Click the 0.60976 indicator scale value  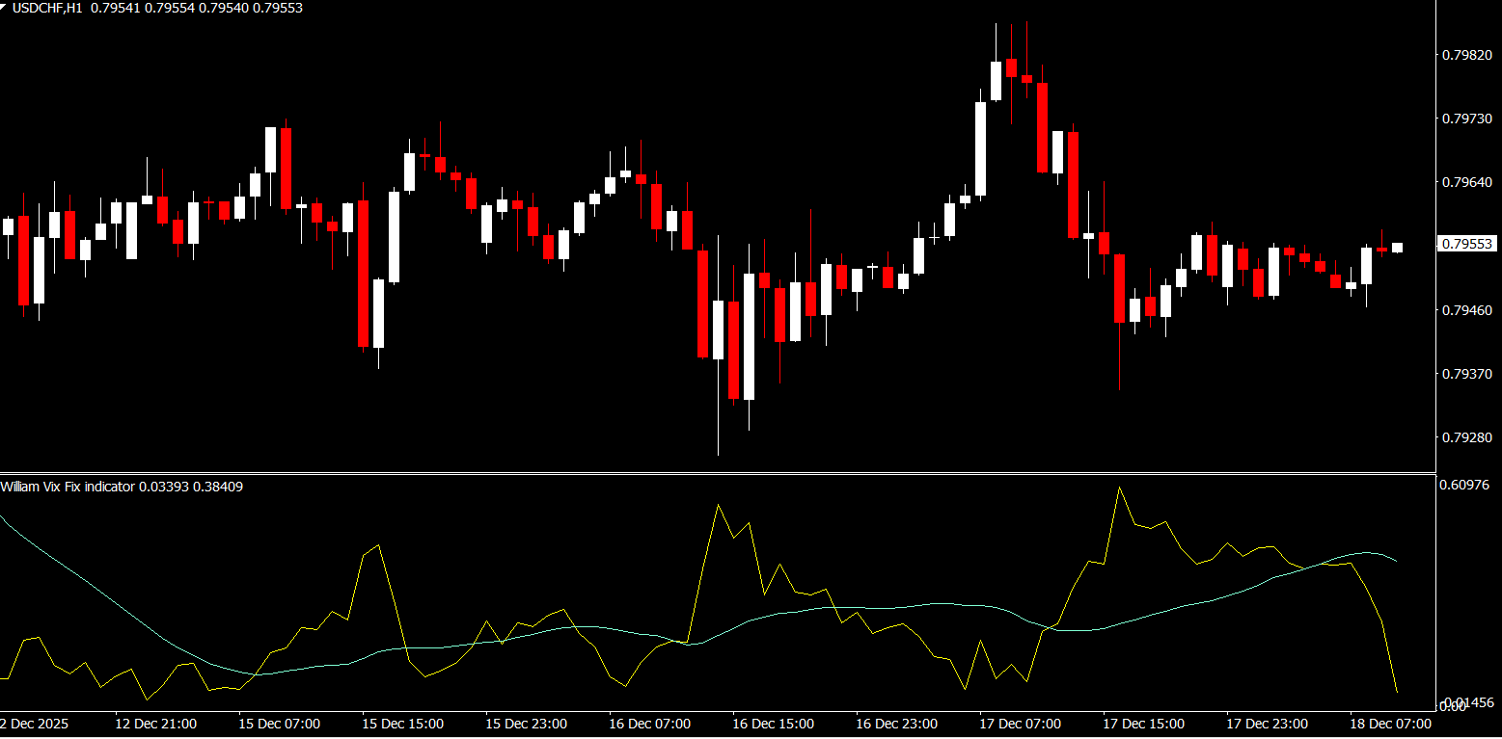point(1466,485)
